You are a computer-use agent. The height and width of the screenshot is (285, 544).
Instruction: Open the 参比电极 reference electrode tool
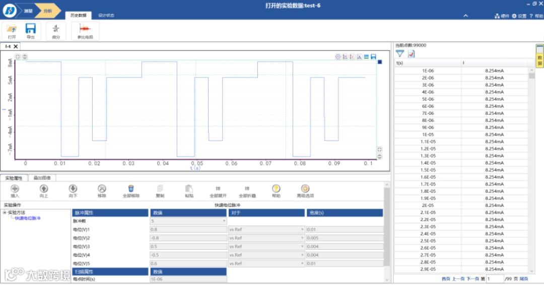85,29
